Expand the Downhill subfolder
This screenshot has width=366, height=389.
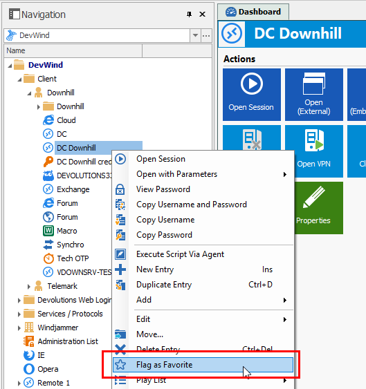tap(39, 107)
